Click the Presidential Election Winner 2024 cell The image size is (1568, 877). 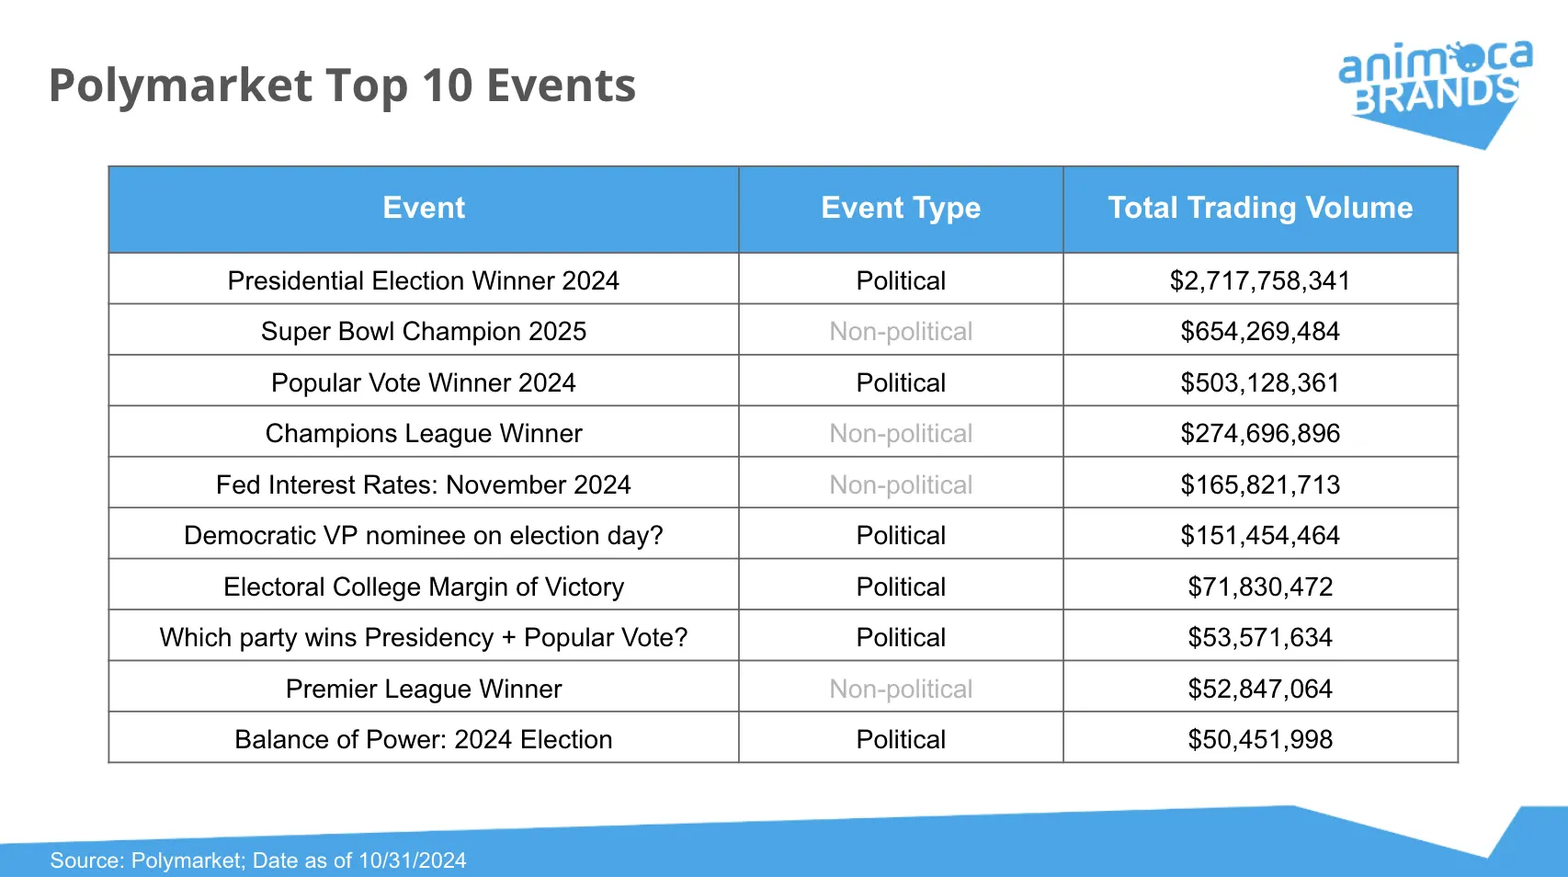424,280
